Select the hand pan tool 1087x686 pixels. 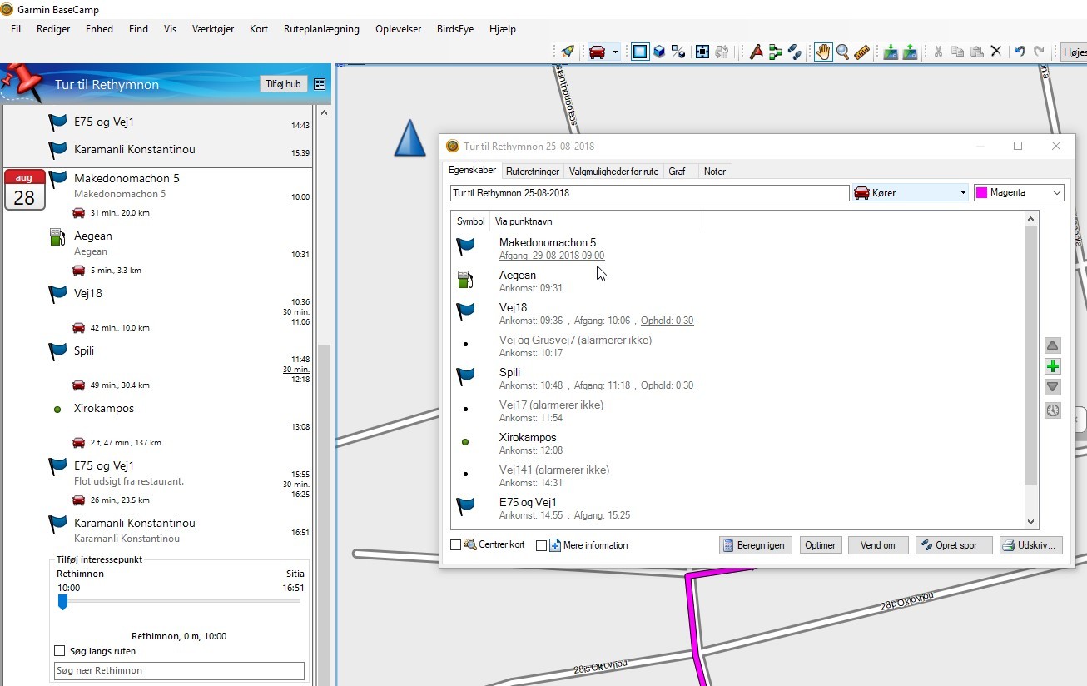click(822, 52)
